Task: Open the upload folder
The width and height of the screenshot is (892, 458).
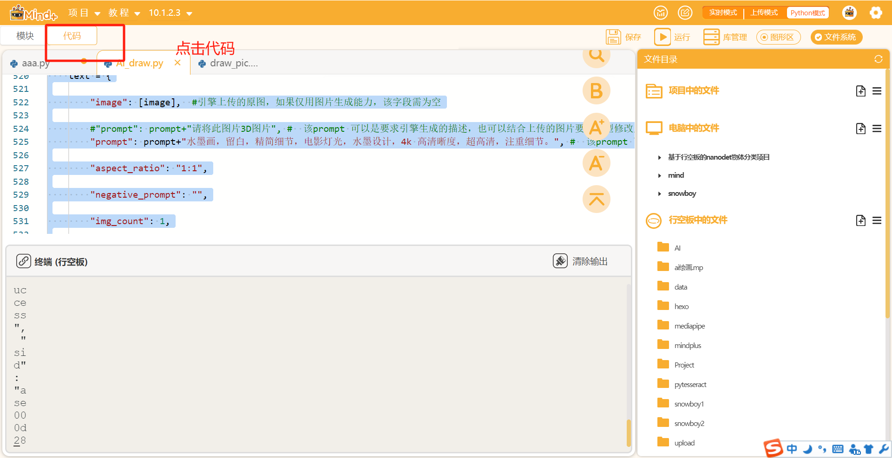Action: (x=676, y=443)
